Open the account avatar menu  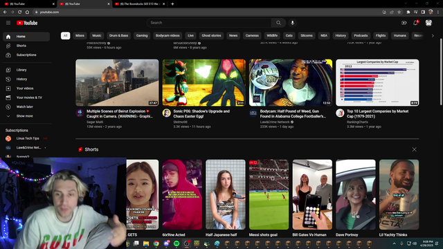click(428, 23)
